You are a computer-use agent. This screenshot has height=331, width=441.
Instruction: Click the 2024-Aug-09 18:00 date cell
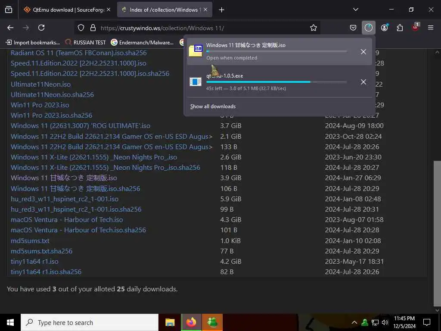(x=354, y=126)
